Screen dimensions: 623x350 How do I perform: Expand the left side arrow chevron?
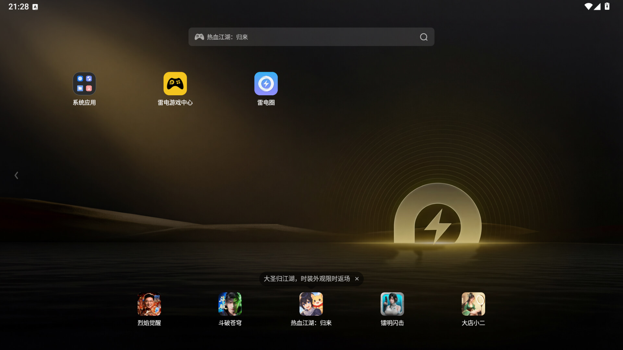point(16,175)
